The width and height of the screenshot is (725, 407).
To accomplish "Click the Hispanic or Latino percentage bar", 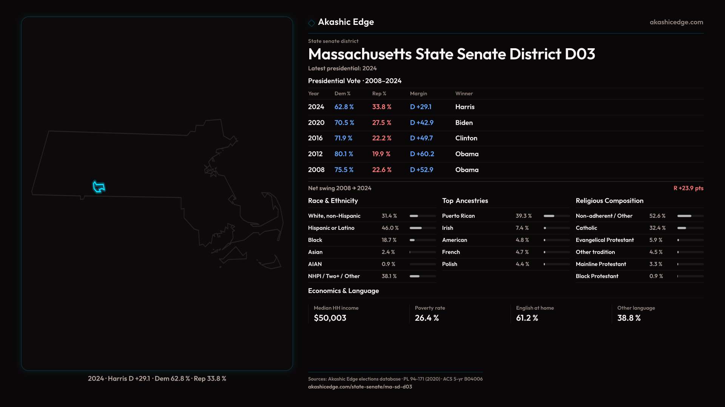I will (422, 228).
